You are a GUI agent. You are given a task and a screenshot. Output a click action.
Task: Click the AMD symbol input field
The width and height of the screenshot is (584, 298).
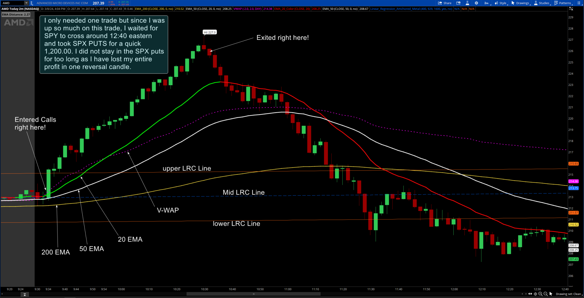(12, 3)
